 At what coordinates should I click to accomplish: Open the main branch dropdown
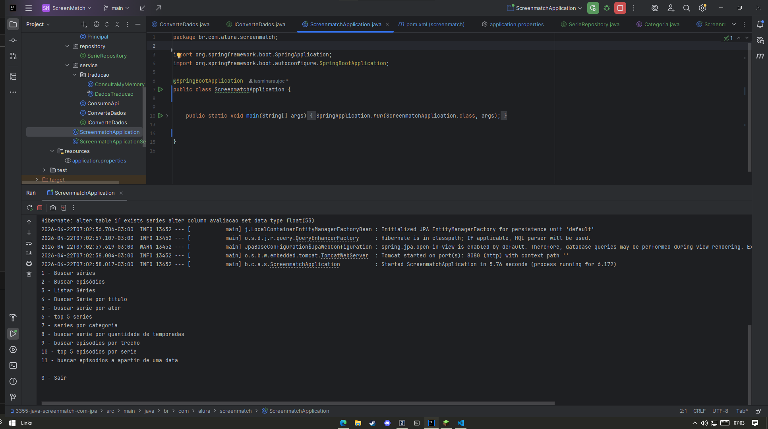116,8
